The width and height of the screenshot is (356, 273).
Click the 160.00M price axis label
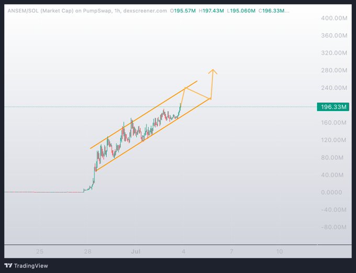coord(333,123)
